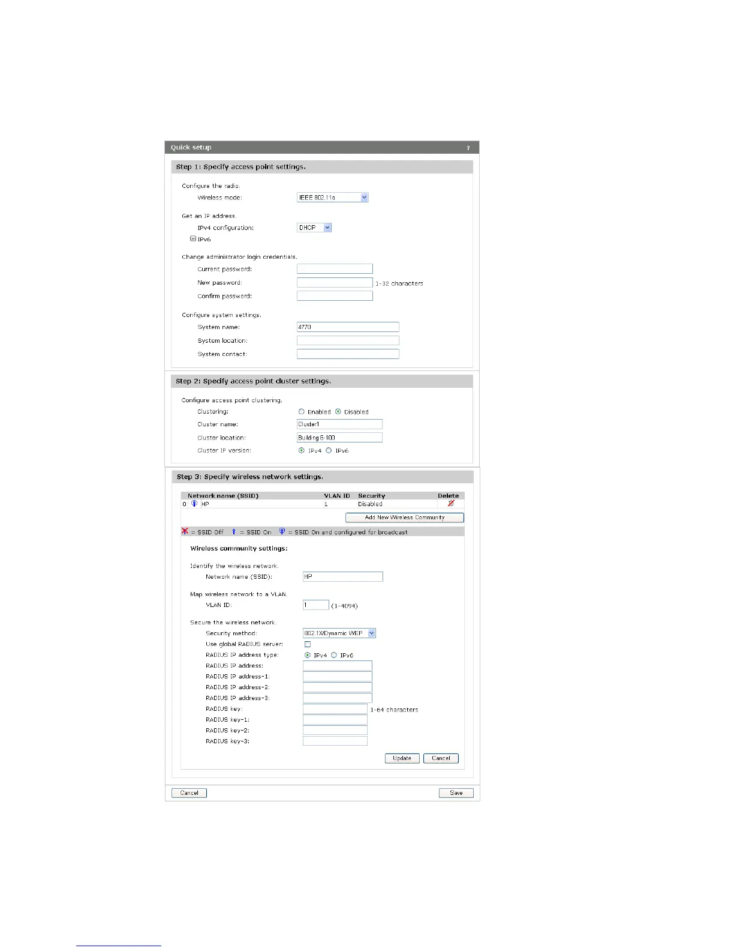This screenshot has width=734, height=951.
Task: Select IPv4 RADIUS IP address type
Action: coord(308,655)
